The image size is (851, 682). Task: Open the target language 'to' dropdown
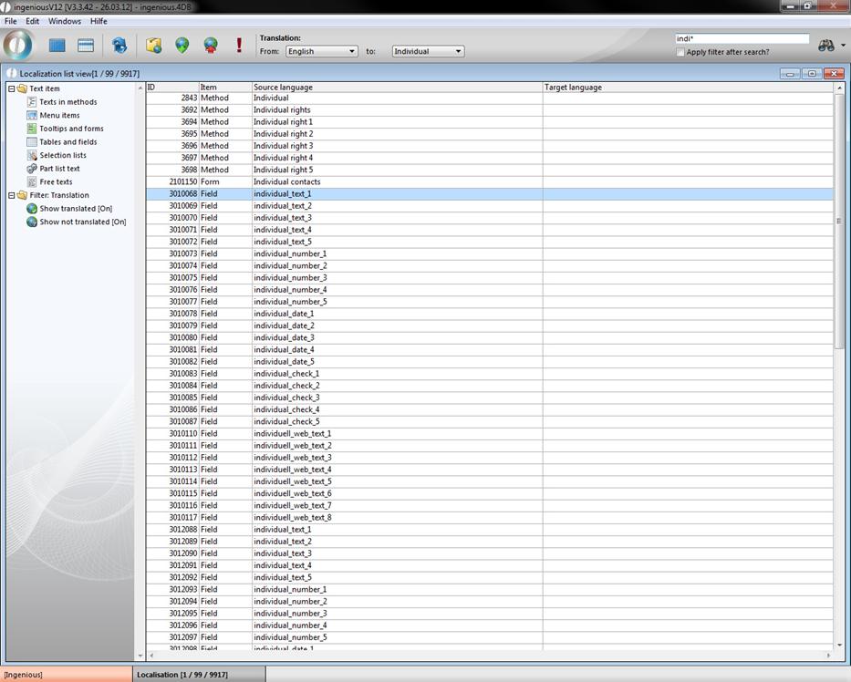point(428,51)
